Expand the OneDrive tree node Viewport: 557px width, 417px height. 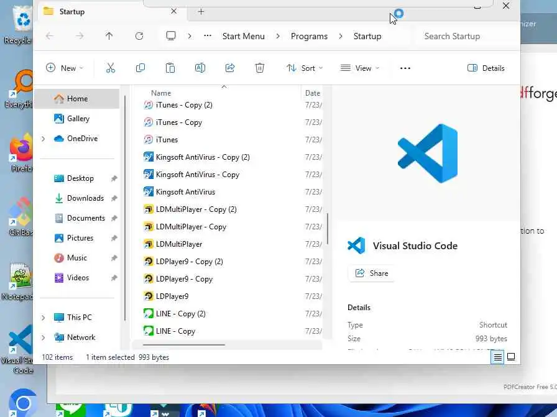(43, 139)
